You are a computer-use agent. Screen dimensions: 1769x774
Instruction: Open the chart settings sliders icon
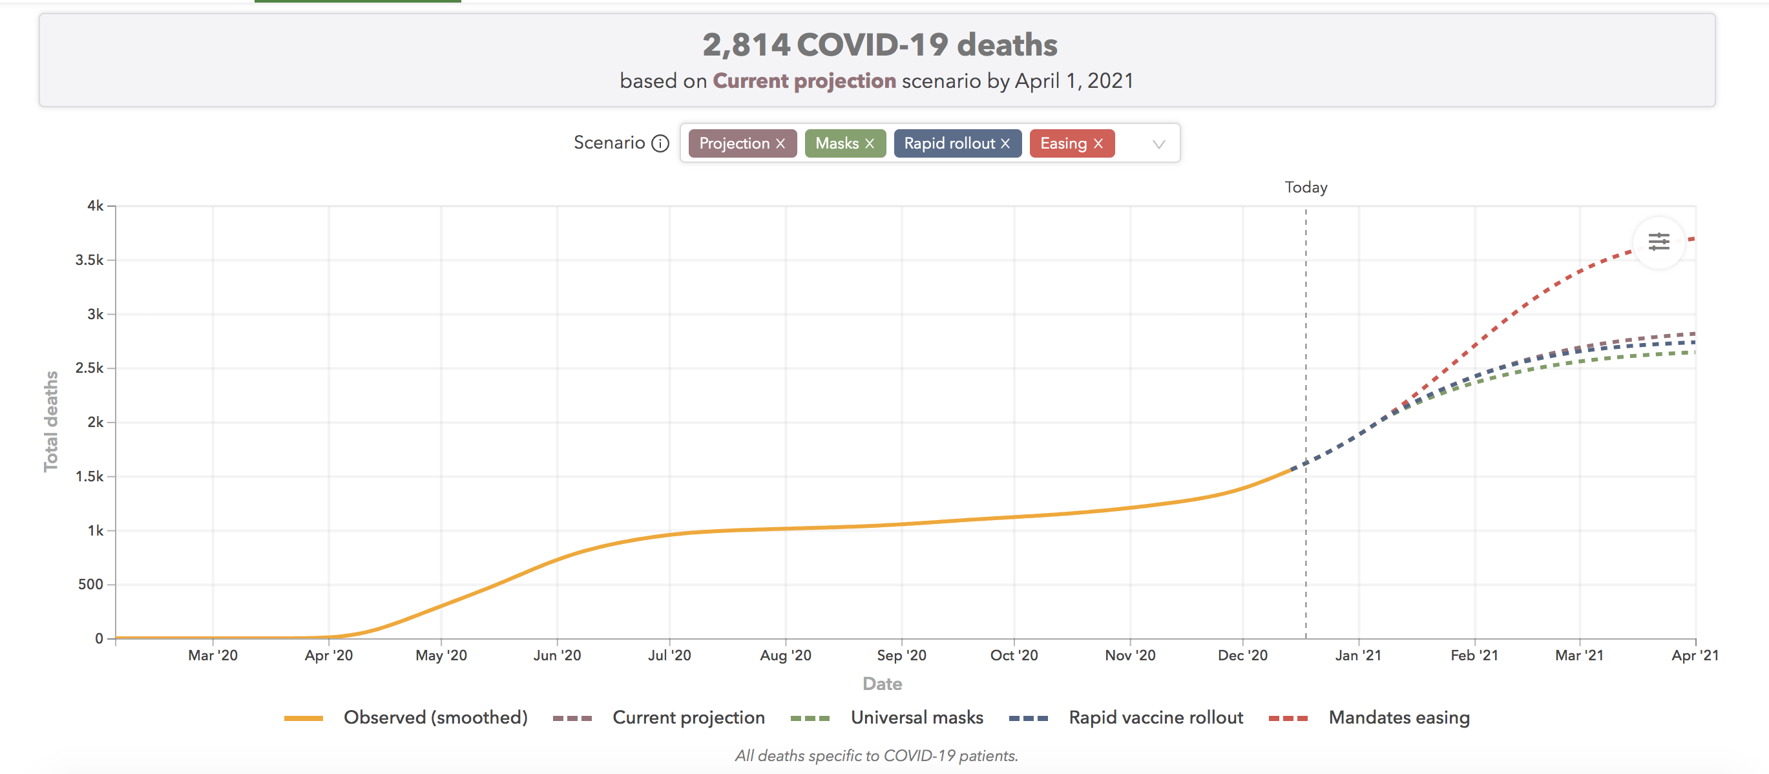coord(1659,242)
